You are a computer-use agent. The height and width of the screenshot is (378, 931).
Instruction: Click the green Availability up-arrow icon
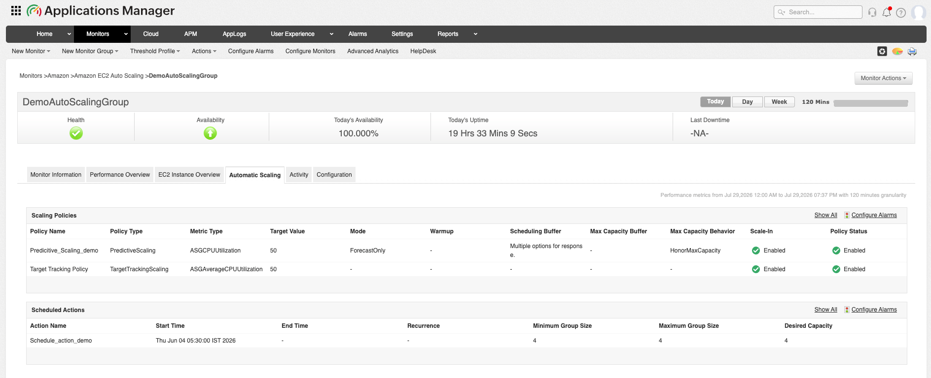pyautogui.click(x=211, y=133)
